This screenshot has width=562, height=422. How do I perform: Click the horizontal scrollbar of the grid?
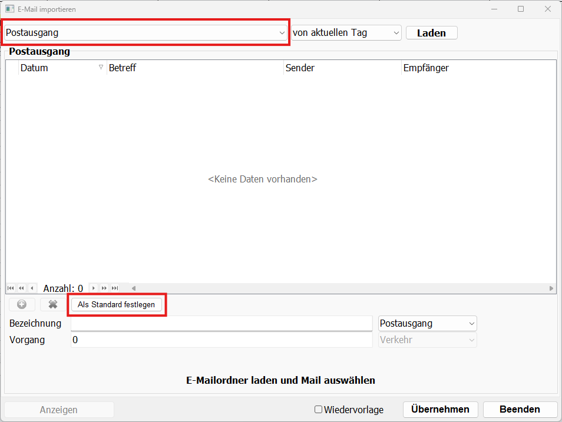342,288
